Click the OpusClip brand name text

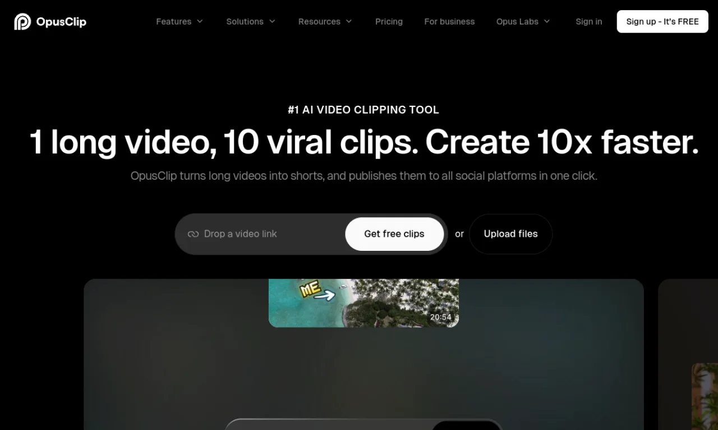(61, 22)
